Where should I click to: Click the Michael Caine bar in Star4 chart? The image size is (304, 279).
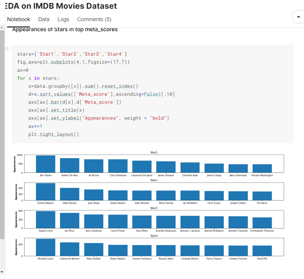45,247
